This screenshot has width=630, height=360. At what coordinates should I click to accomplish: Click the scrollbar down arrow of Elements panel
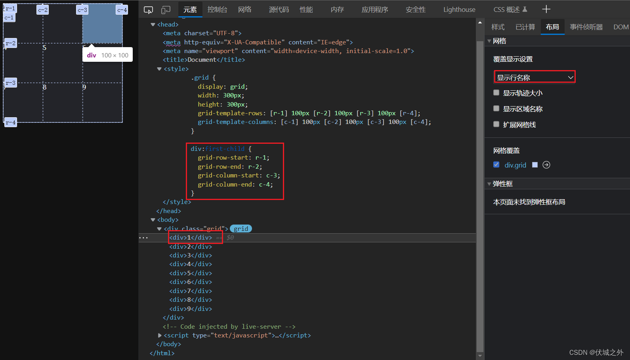coord(480,356)
